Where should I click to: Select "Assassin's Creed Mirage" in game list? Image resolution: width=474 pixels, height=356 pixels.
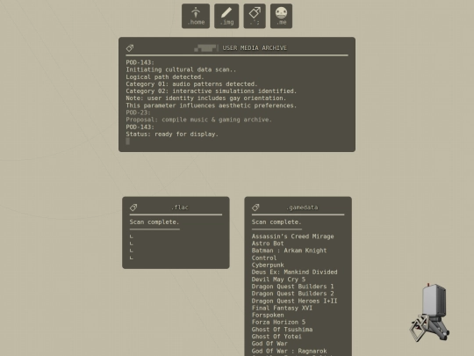click(292, 236)
